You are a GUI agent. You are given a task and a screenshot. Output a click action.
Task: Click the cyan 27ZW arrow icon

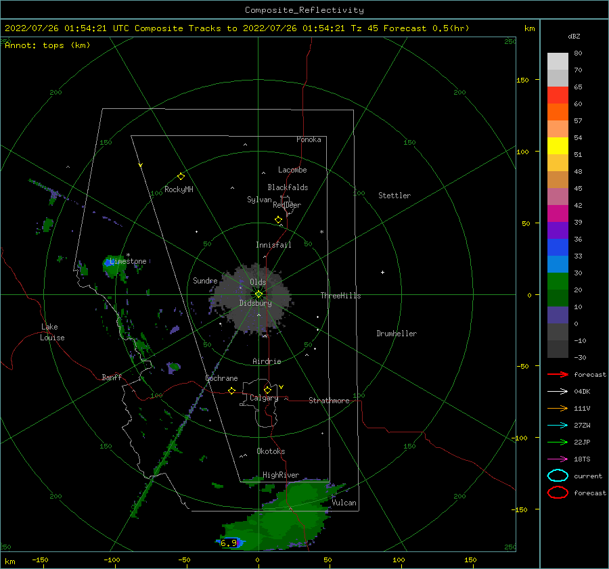click(x=558, y=426)
